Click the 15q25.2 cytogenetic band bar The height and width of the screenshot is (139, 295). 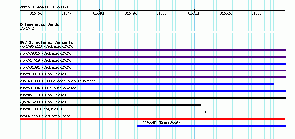click(152, 32)
